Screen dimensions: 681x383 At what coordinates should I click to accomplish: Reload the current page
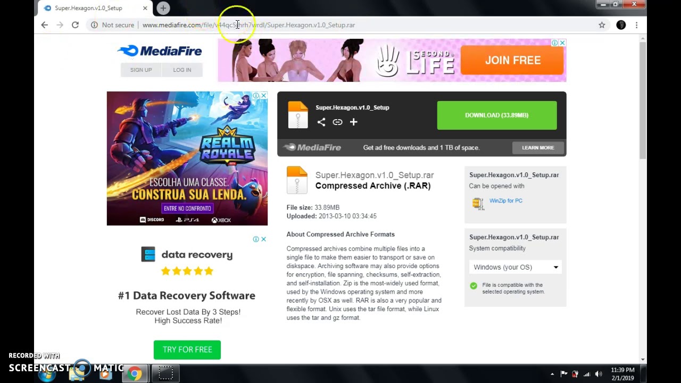coord(75,25)
